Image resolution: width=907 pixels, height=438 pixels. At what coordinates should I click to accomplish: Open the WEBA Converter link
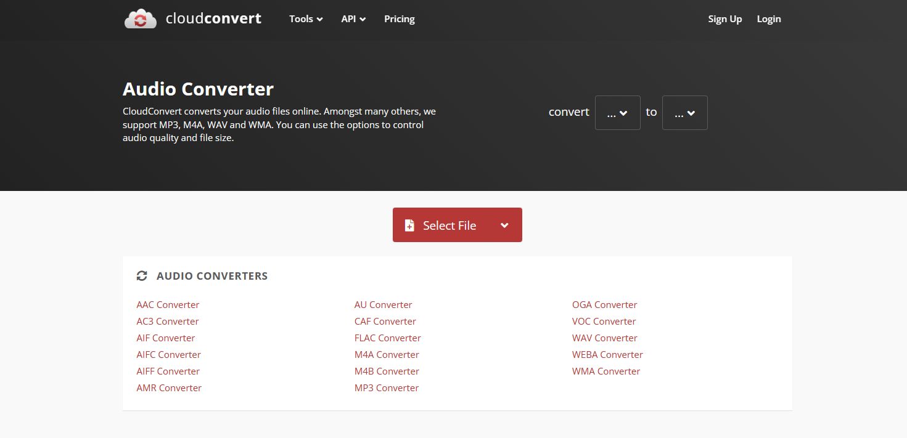click(607, 355)
